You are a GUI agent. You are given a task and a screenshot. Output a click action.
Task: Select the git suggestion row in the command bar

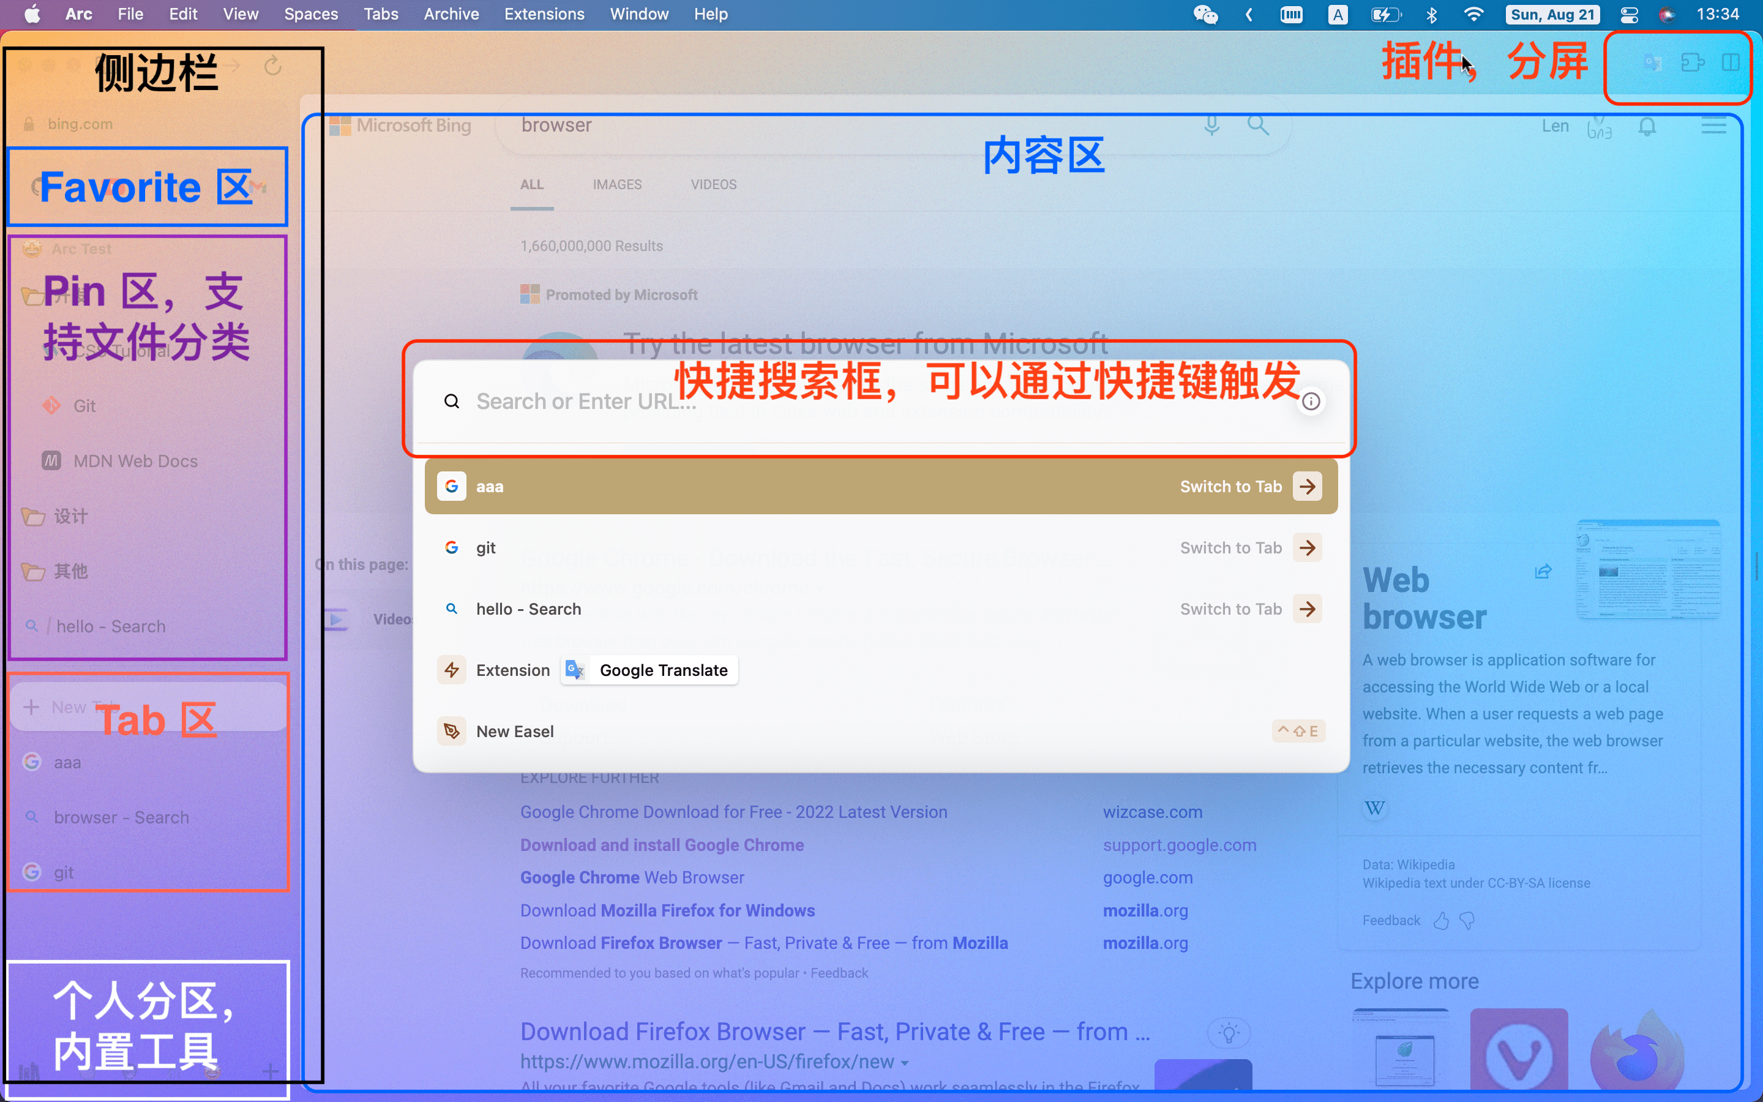(x=881, y=547)
